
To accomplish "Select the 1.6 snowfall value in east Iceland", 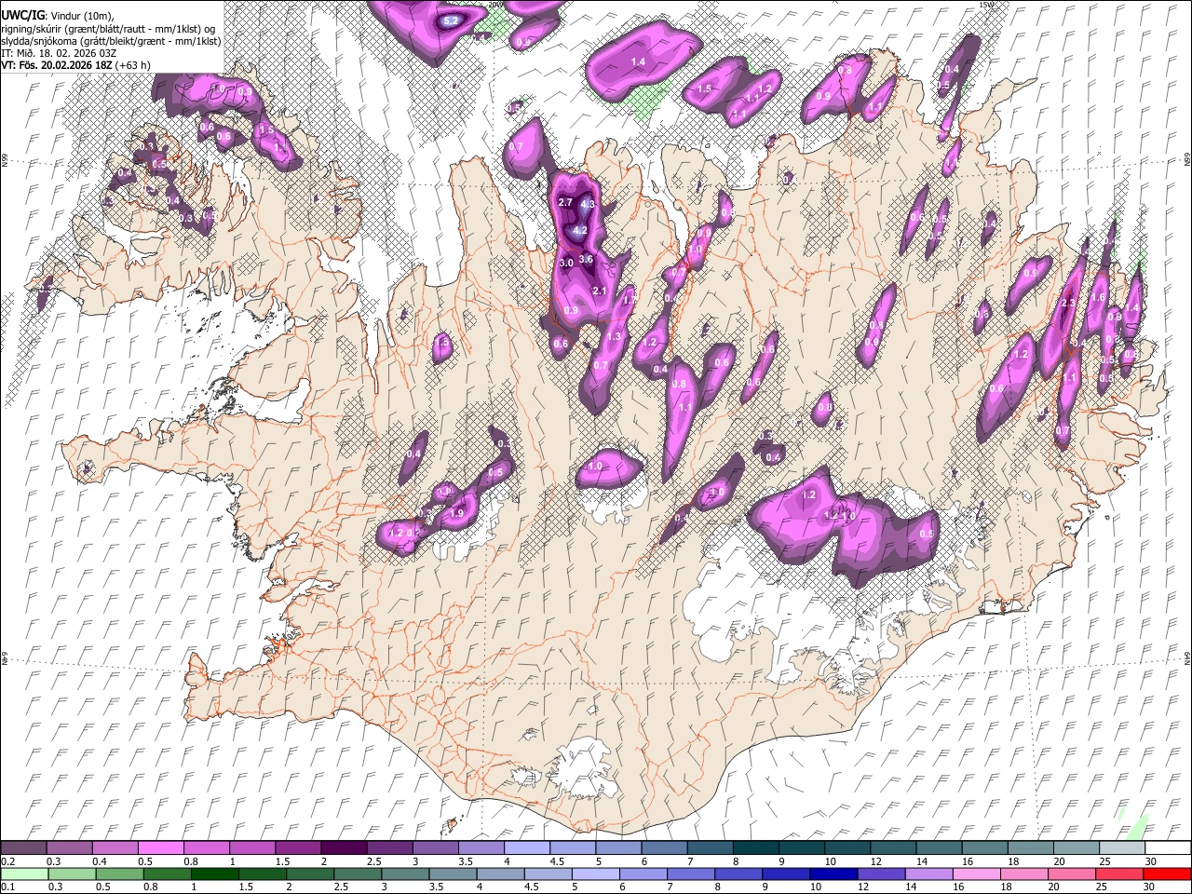I will click(1098, 298).
